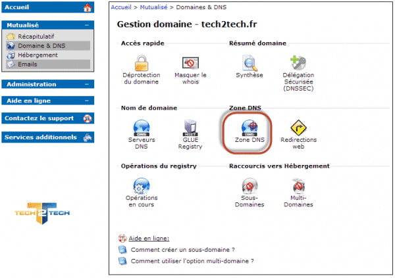Open Délégation Sécurisée (DNSSEC) icon
The image size is (395, 278).
coord(298,64)
